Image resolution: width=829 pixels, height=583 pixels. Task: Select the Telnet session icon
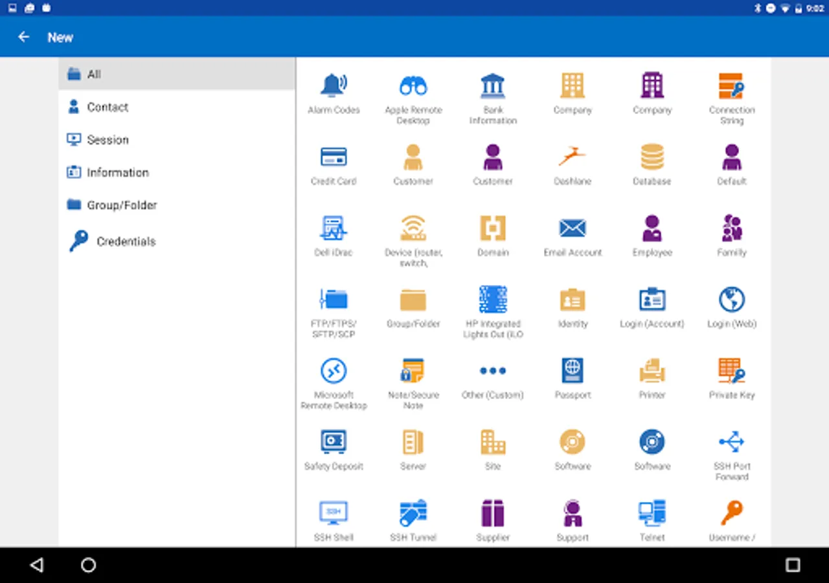click(652, 513)
